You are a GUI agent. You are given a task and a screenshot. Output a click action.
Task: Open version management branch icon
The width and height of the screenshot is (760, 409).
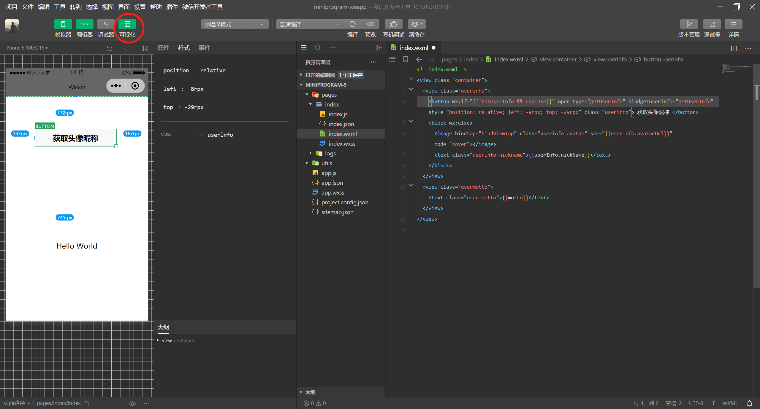689,24
